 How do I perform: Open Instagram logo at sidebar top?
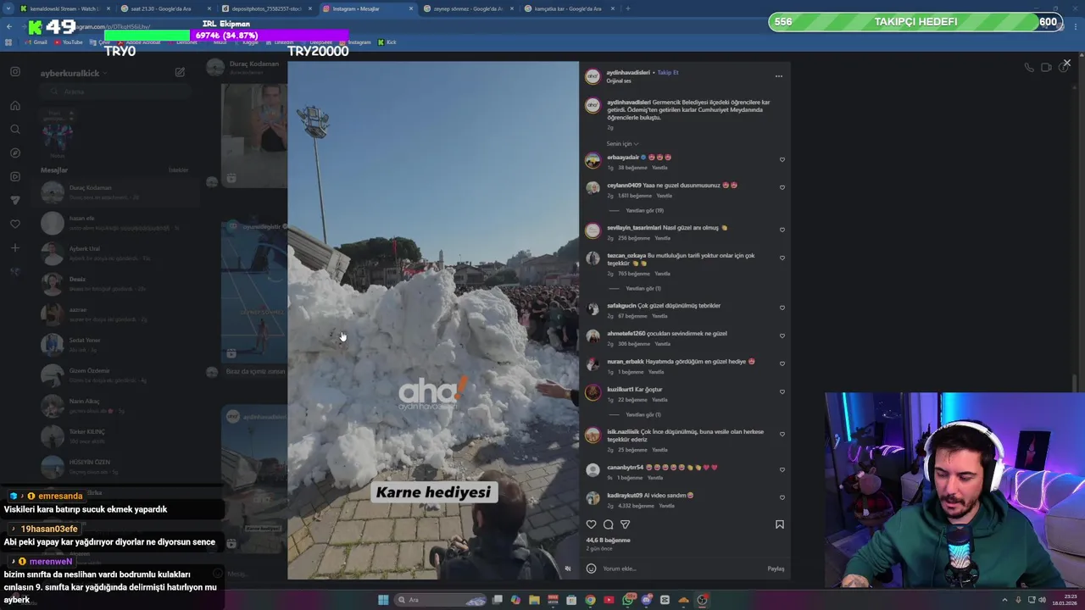coord(14,72)
